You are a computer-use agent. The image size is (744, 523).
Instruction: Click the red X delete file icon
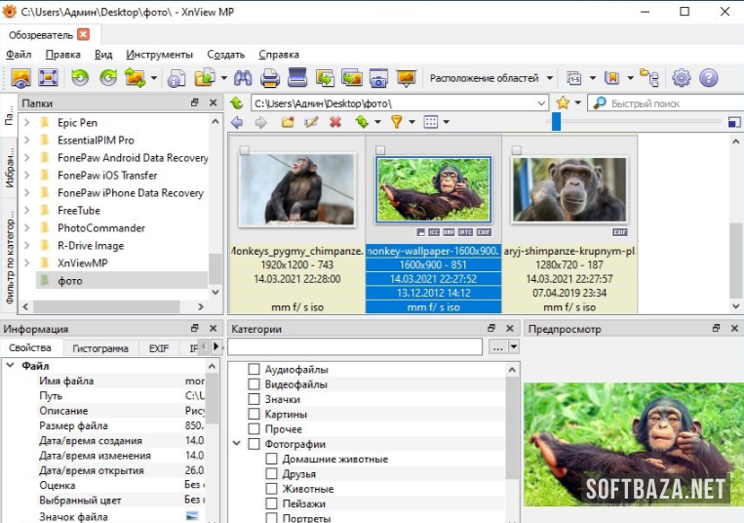point(335,122)
